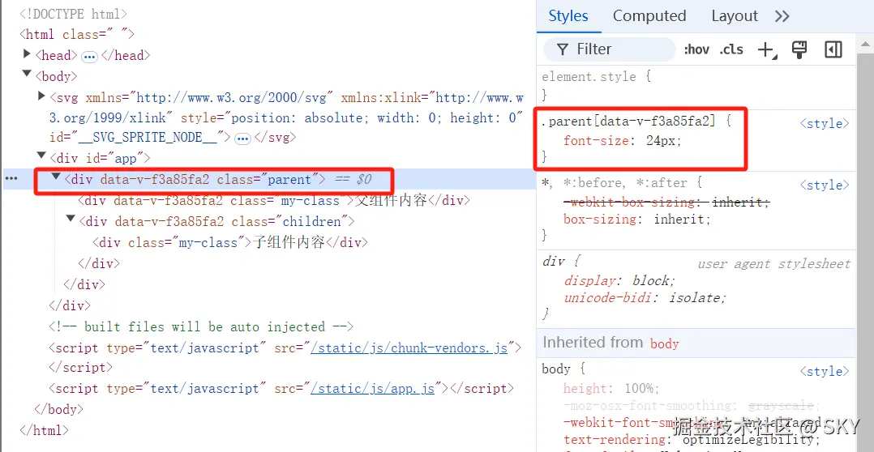
Task: Open the /static/js/chunk-vendors.js link
Action: point(409,348)
